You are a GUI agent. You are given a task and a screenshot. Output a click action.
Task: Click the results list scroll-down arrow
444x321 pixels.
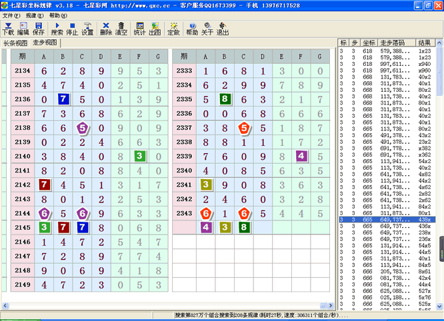(439, 306)
